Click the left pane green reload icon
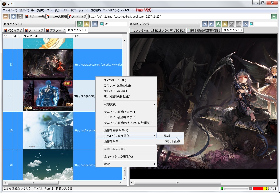280x193 pixels. 80,24
